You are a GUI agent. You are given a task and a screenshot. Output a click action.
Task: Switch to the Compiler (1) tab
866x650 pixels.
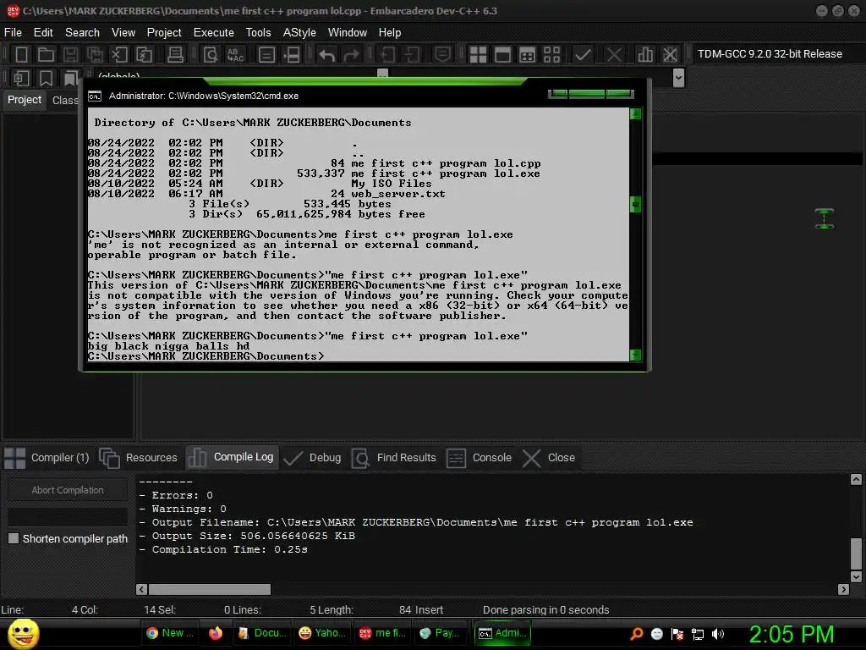click(47, 458)
